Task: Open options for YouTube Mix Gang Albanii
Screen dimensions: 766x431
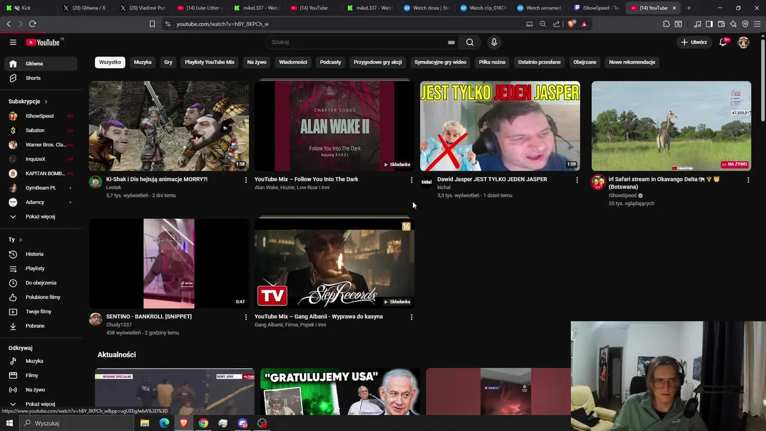Action: pos(411,317)
